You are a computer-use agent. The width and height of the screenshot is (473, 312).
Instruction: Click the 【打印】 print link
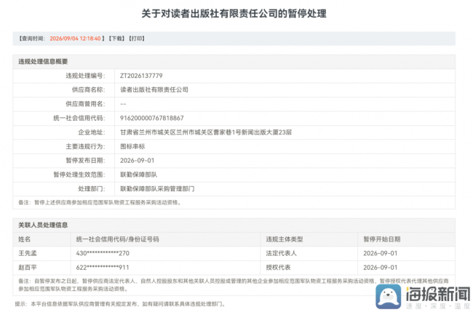click(x=137, y=39)
